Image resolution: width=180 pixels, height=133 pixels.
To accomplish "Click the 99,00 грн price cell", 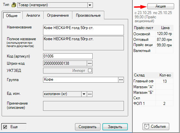I will tap(164, 45).
